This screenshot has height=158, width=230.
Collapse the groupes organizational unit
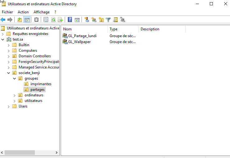(x=14, y=78)
